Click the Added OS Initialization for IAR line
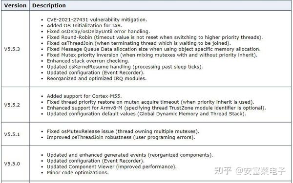This screenshot has width=293, height=183. click(84, 25)
